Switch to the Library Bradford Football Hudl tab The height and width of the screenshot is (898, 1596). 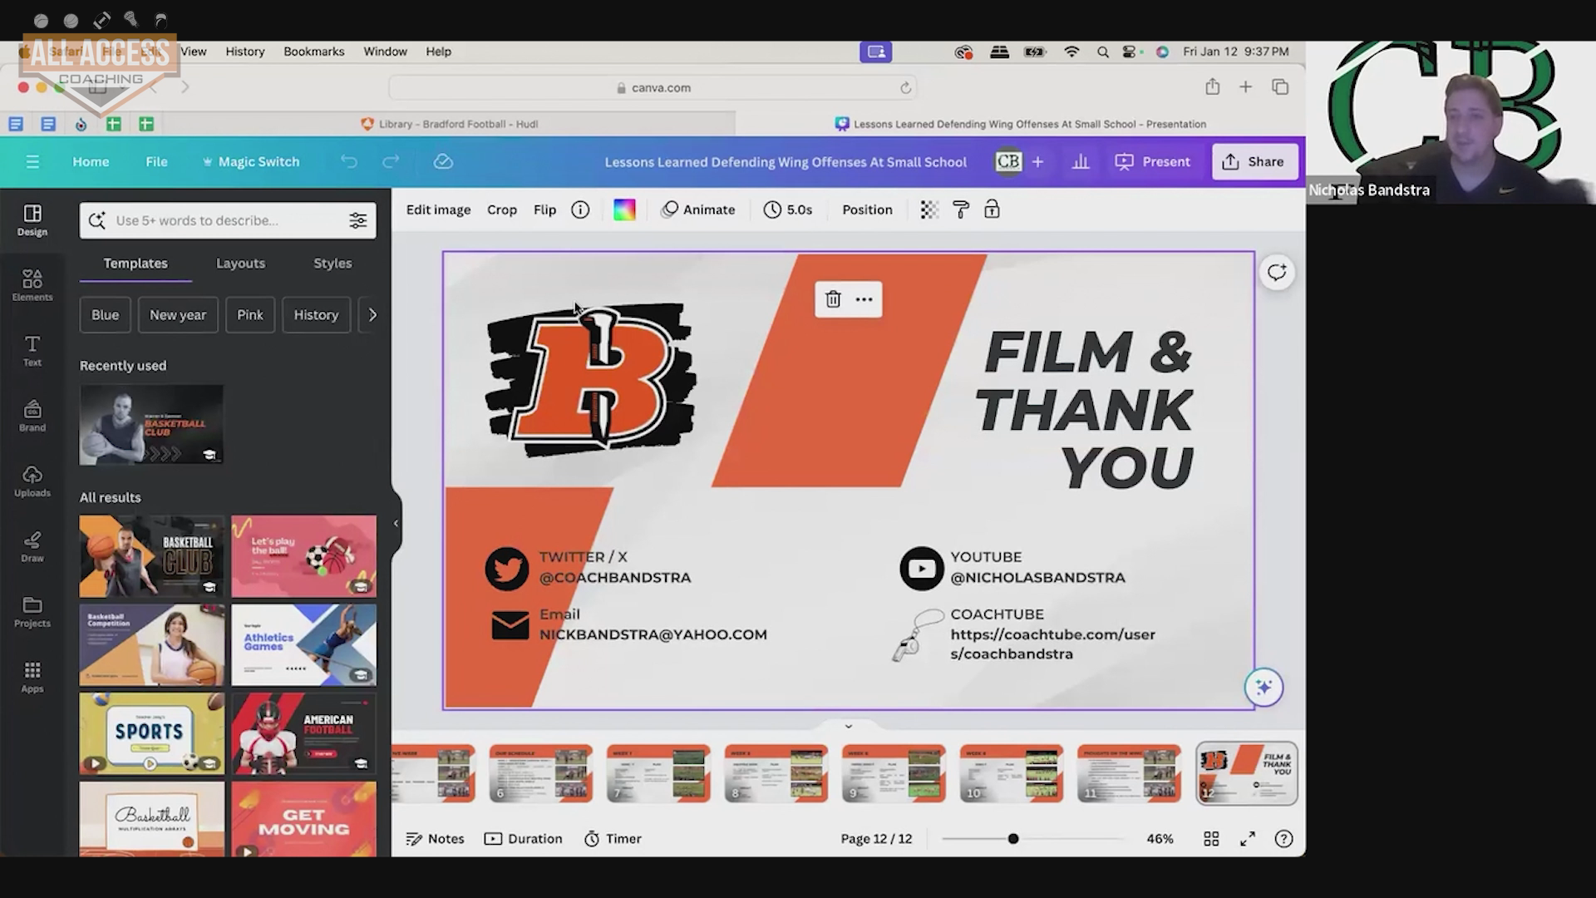pos(449,124)
